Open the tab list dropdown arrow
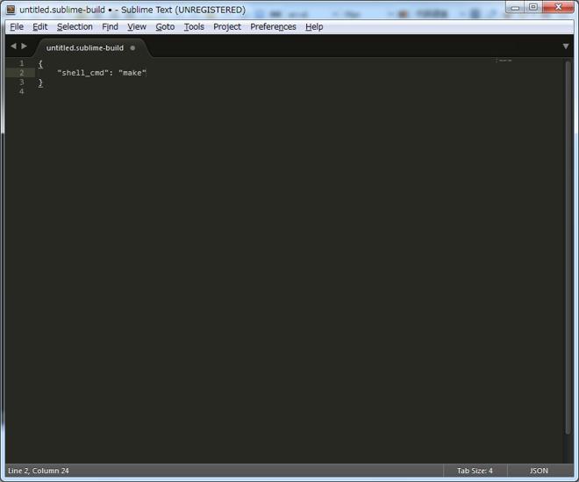 [566, 47]
